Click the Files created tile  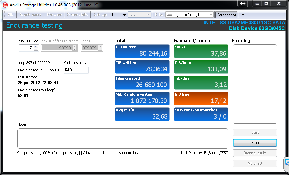pyautogui.click(x=142, y=82)
